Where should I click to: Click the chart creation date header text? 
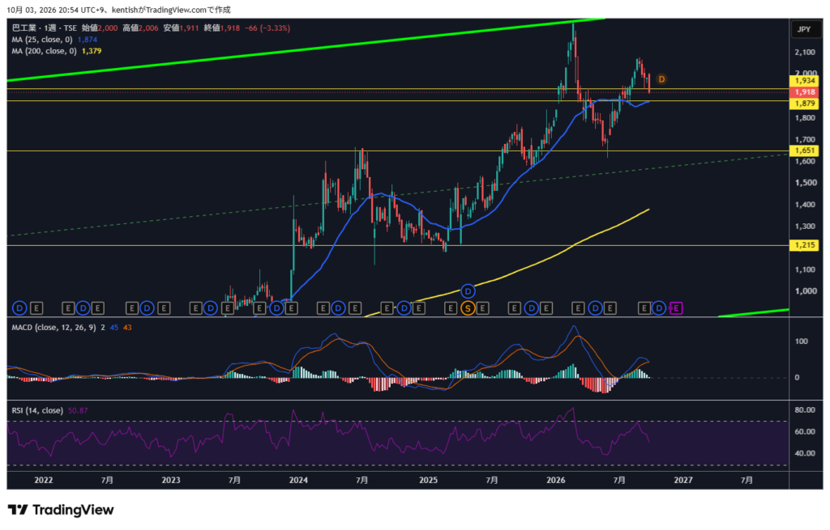point(118,10)
